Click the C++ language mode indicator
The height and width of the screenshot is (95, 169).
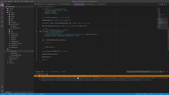coord(157,94)
